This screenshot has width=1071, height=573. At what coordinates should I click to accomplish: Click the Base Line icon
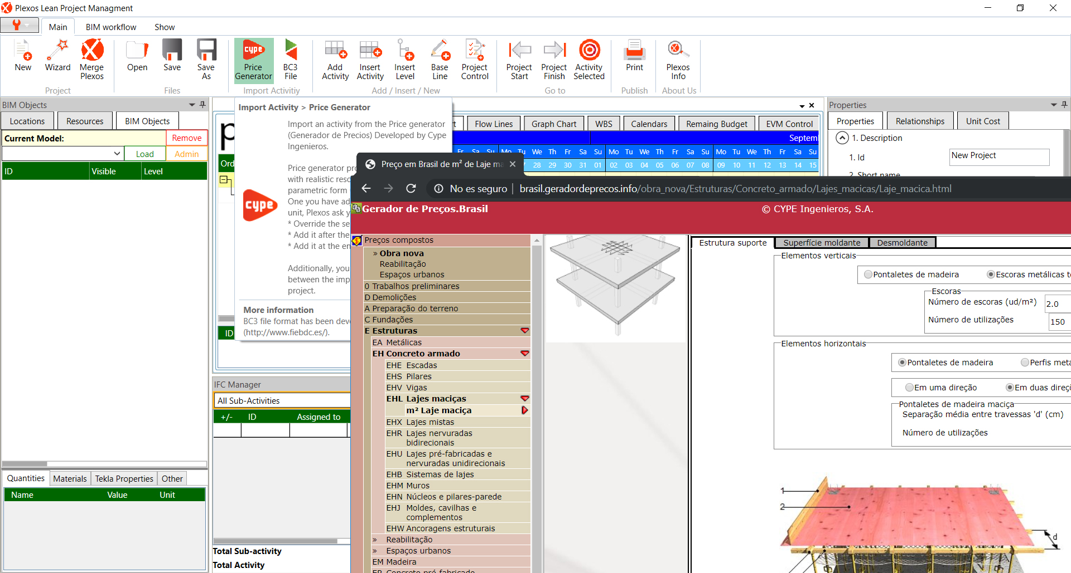point(440,60)
